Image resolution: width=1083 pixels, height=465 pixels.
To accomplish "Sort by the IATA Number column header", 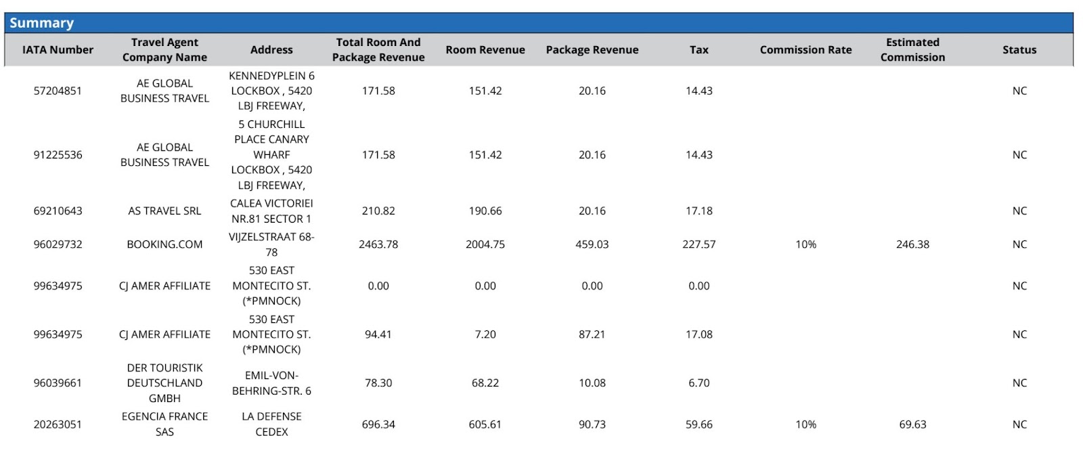I will click(x=58, y=49).
